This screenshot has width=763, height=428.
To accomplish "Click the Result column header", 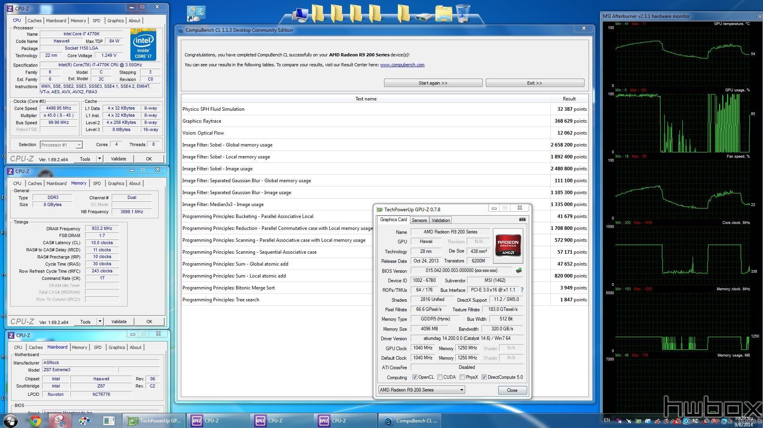I will pyautogui.click(x=569, y=99).
